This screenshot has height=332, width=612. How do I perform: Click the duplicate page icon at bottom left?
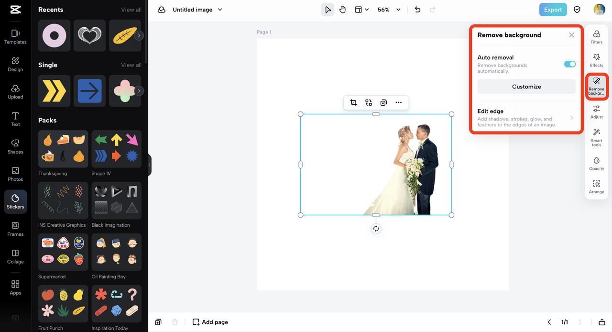[x=158, y=322]
